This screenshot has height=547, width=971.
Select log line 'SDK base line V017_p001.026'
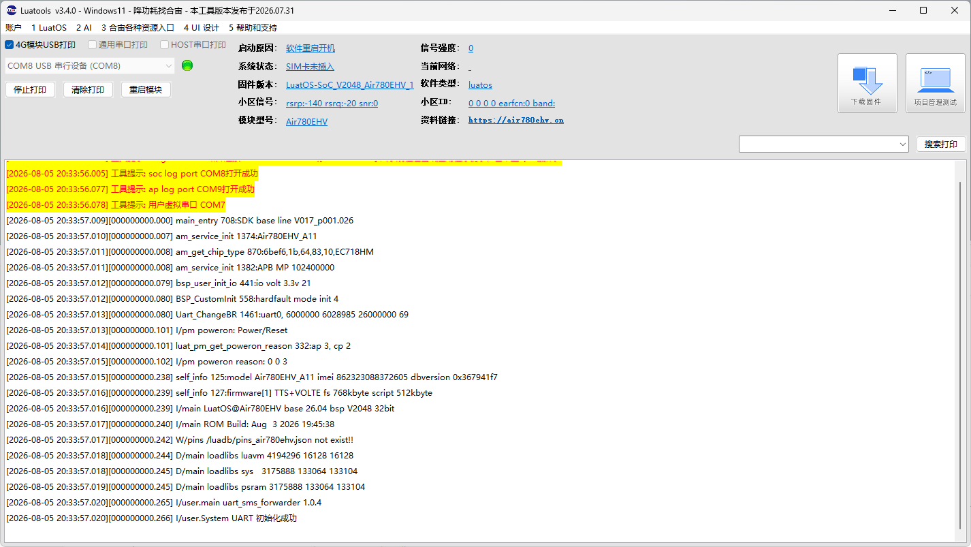(180, 221)
